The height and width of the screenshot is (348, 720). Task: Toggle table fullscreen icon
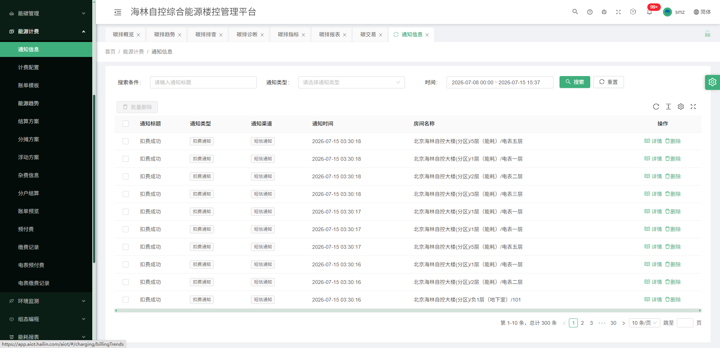click(x=693, y=107)
